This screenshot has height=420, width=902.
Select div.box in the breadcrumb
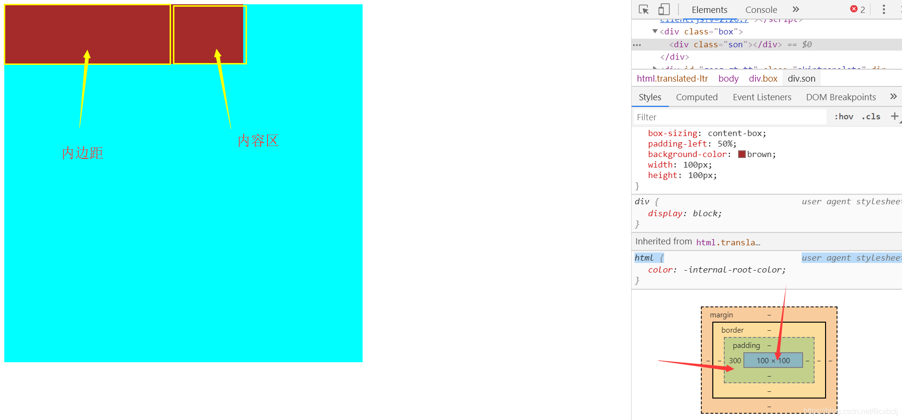coord(763,79)
